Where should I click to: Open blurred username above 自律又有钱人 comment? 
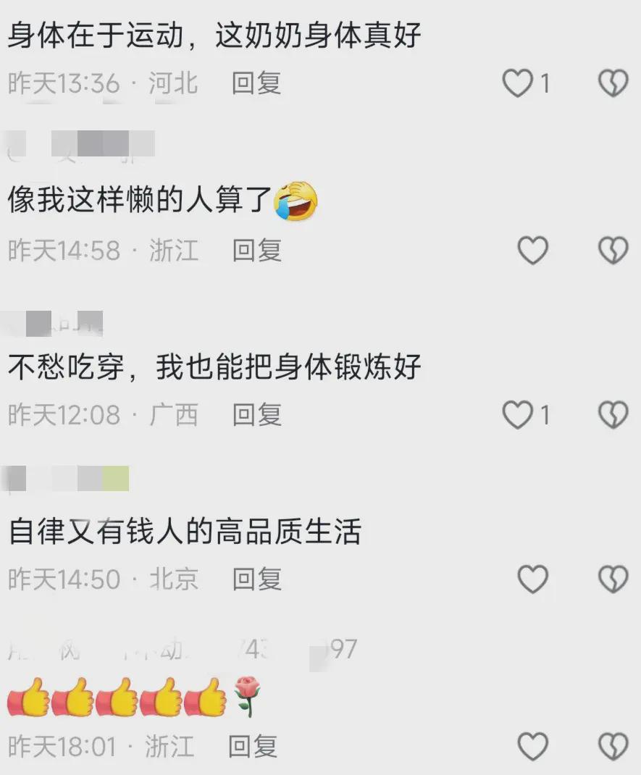[x=67, y=479]
